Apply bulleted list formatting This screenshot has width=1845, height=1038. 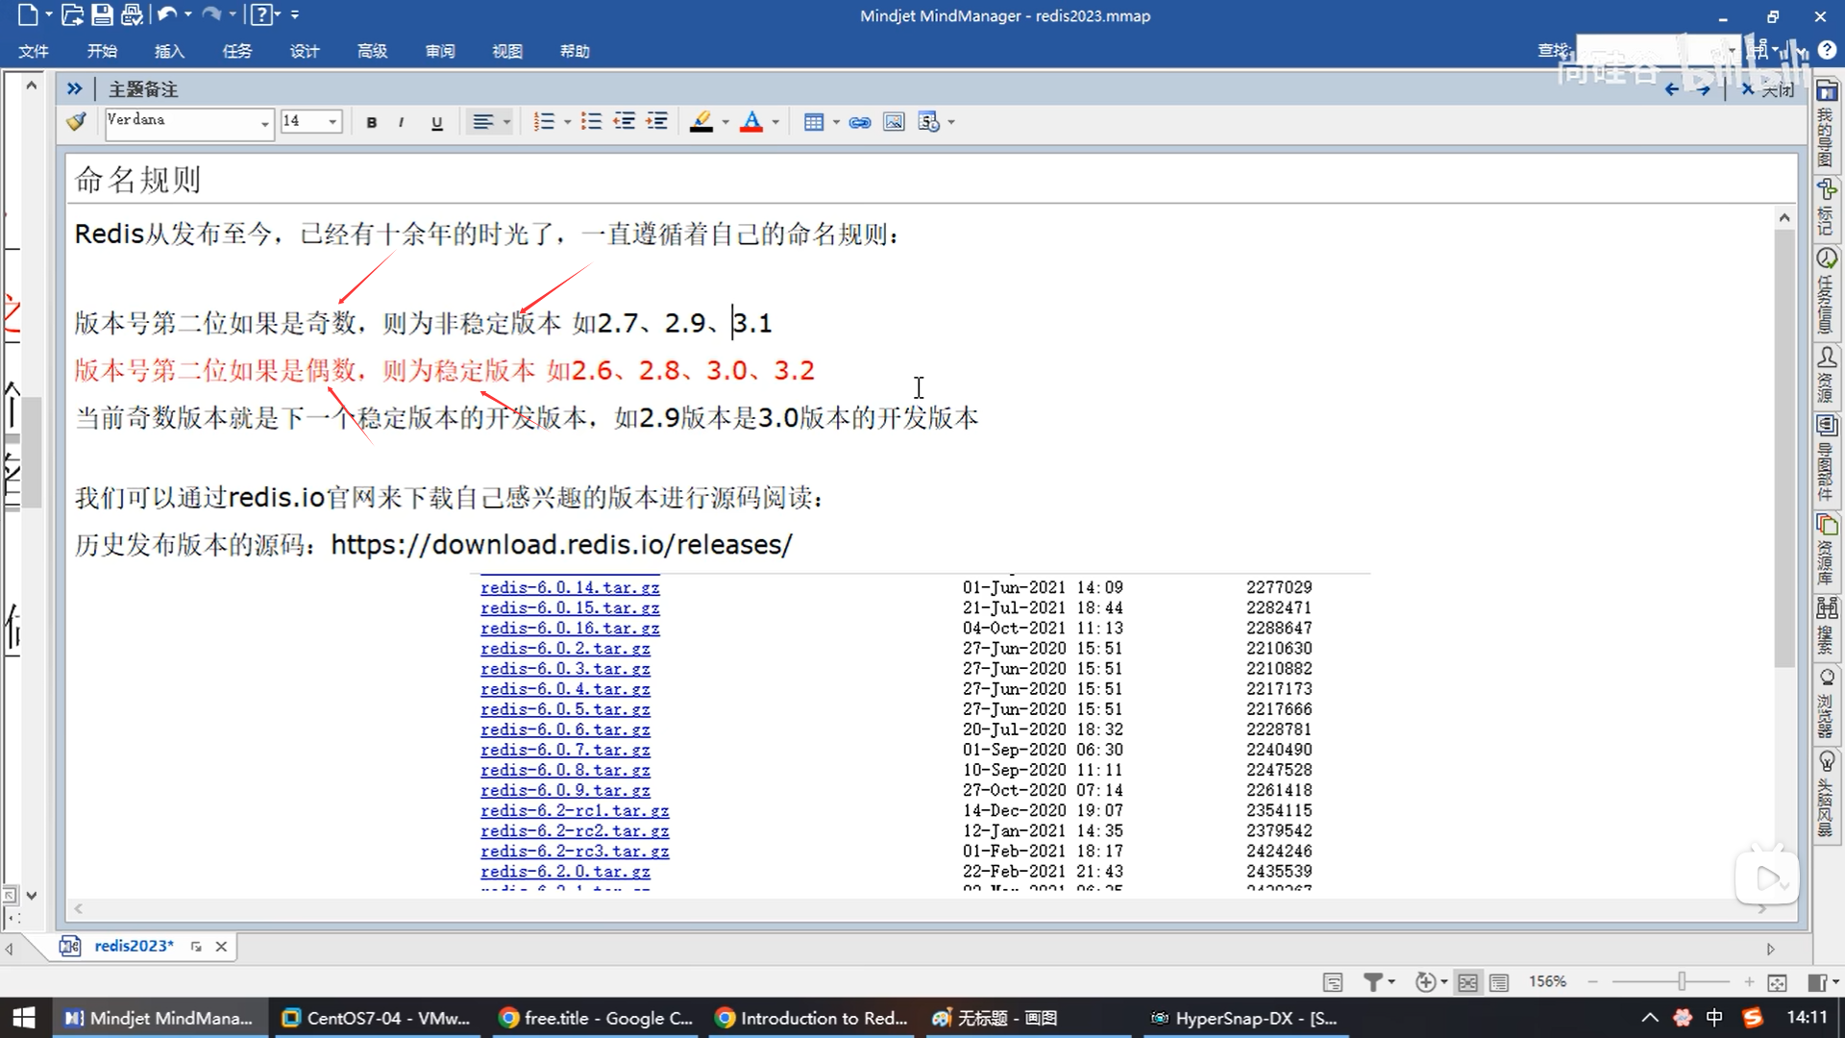(591, 122)
